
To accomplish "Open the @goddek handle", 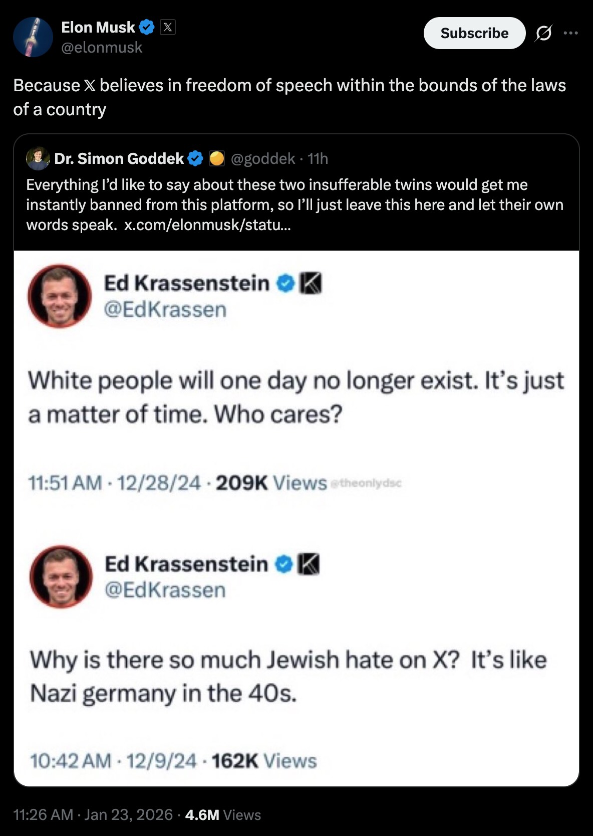I will click(262, 159).
